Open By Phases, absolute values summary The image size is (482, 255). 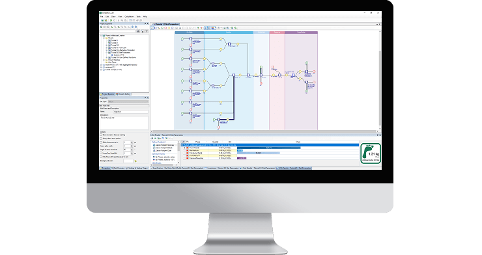tap(165, 157)
